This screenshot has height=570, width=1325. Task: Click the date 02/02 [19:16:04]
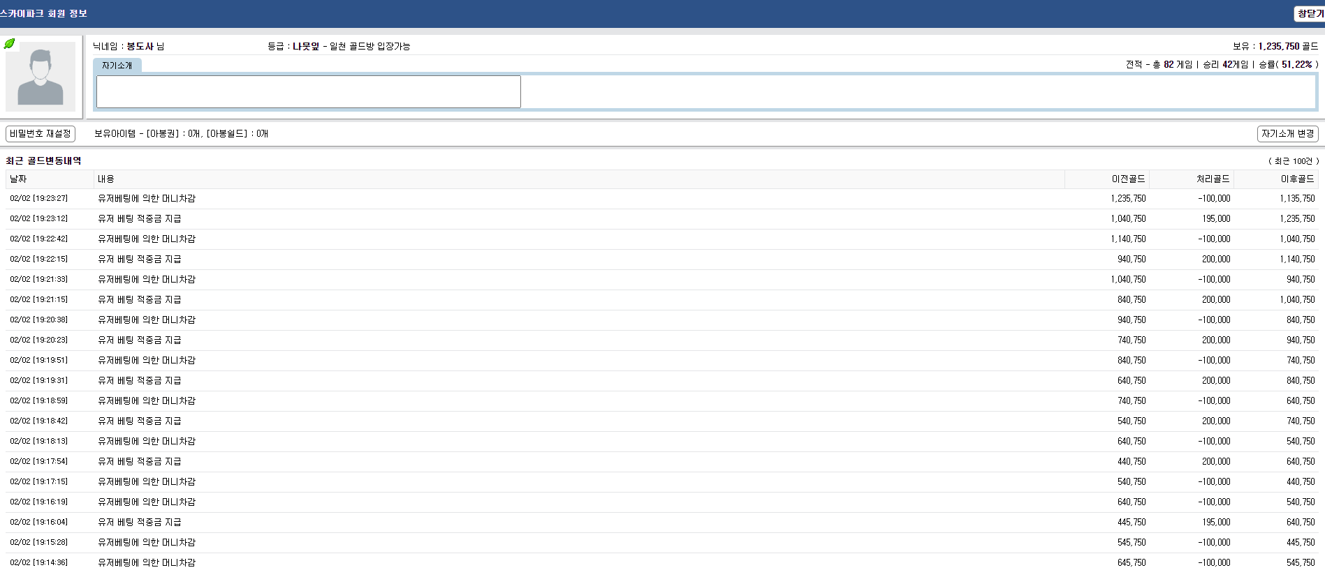point(38,522)
